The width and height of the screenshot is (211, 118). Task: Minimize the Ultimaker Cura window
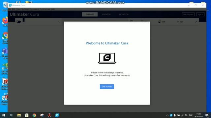tap(189, 5)
